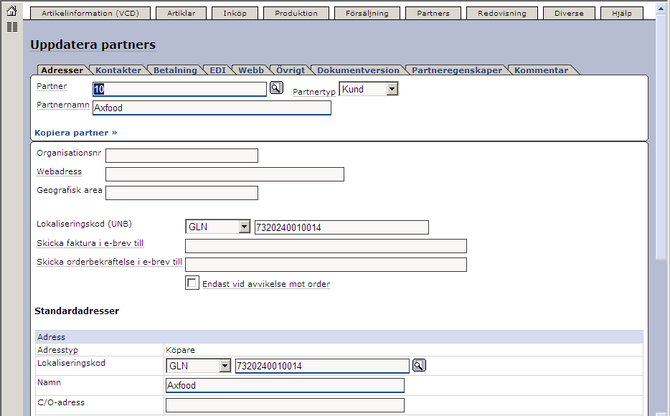Open the Försäljning menu
This screenshot has height=416, width=670.
[x=367, y=13]
